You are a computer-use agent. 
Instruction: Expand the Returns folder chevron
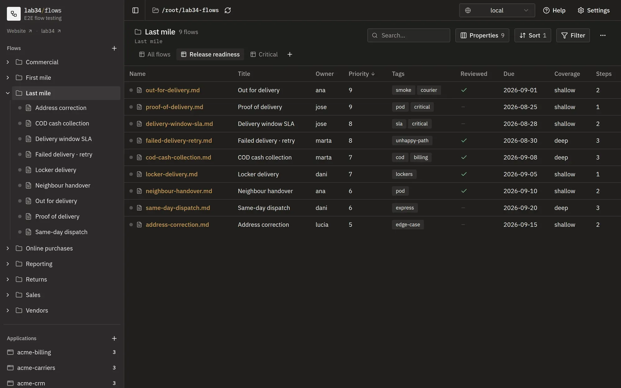click(8, 279)
